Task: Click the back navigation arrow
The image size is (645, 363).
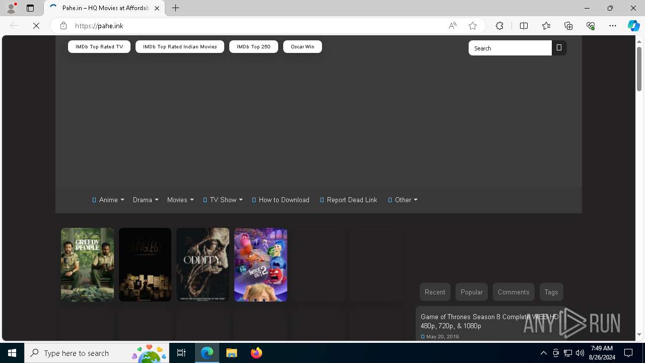Action: 14,26
